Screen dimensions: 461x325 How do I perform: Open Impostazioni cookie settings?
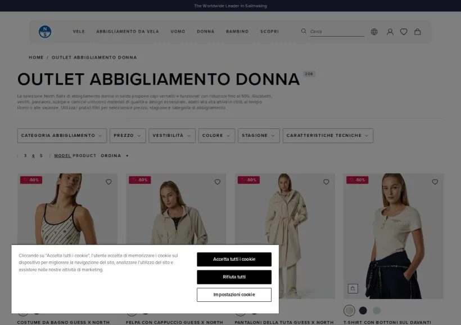[234, 295]
